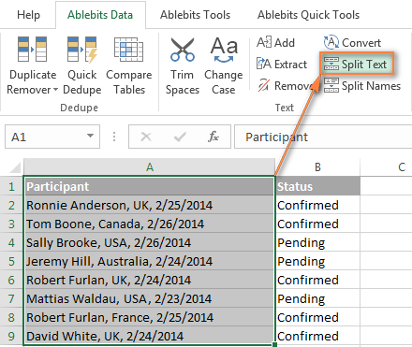The width and height of the screenshot is (412, 347).
Task: Open the Insert Function fx button
Action: [213, 137]
